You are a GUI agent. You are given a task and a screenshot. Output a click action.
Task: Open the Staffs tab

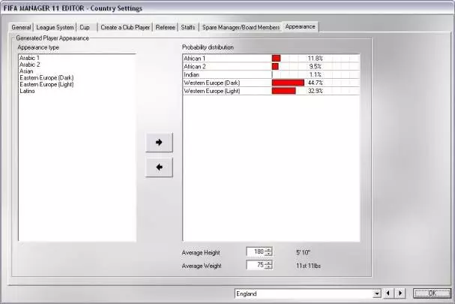tap(188, 27)
